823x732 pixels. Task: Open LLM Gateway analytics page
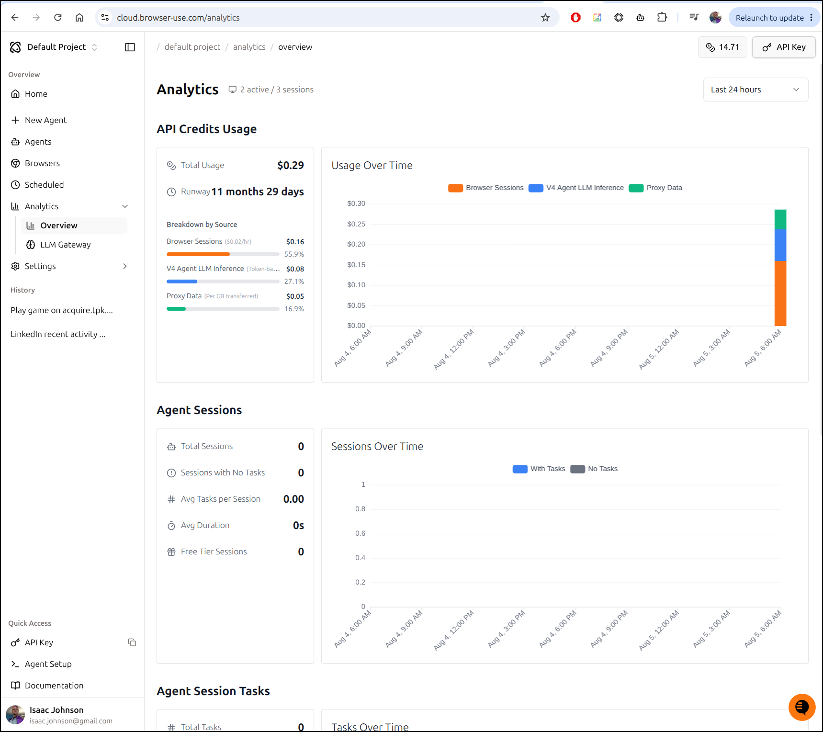(65, 245)
